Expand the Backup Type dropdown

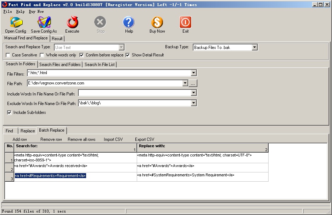point(254,47)
